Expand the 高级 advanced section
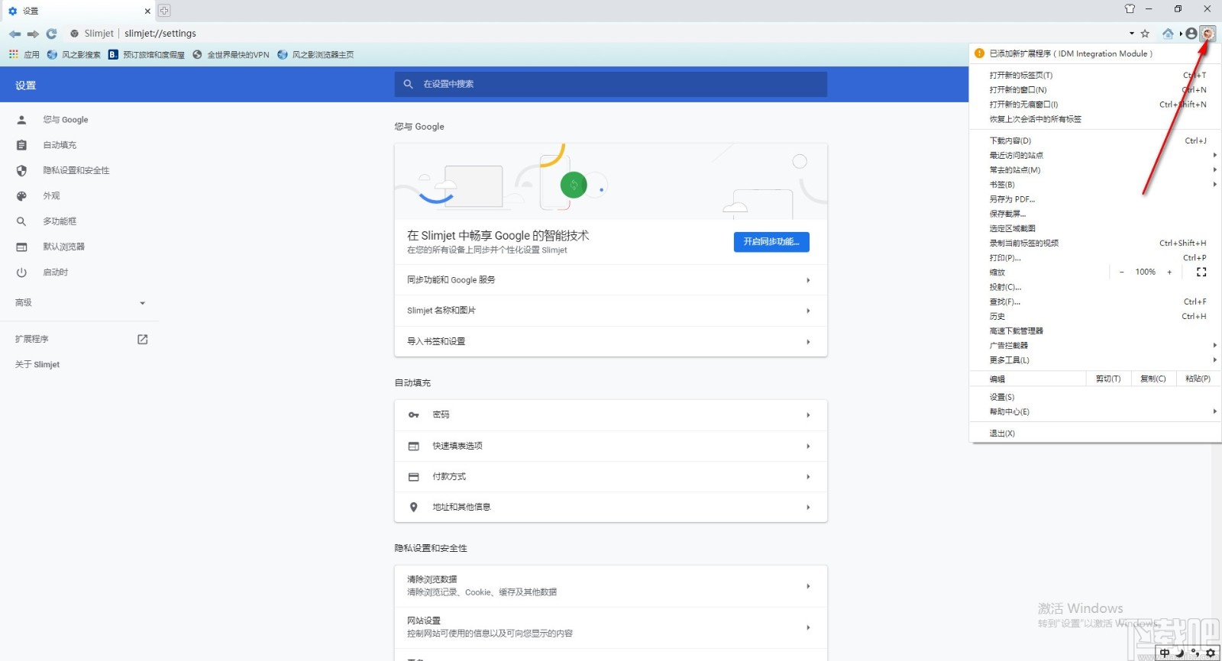Viewport: 1222px width, 661px height. [x=79, y=303]
